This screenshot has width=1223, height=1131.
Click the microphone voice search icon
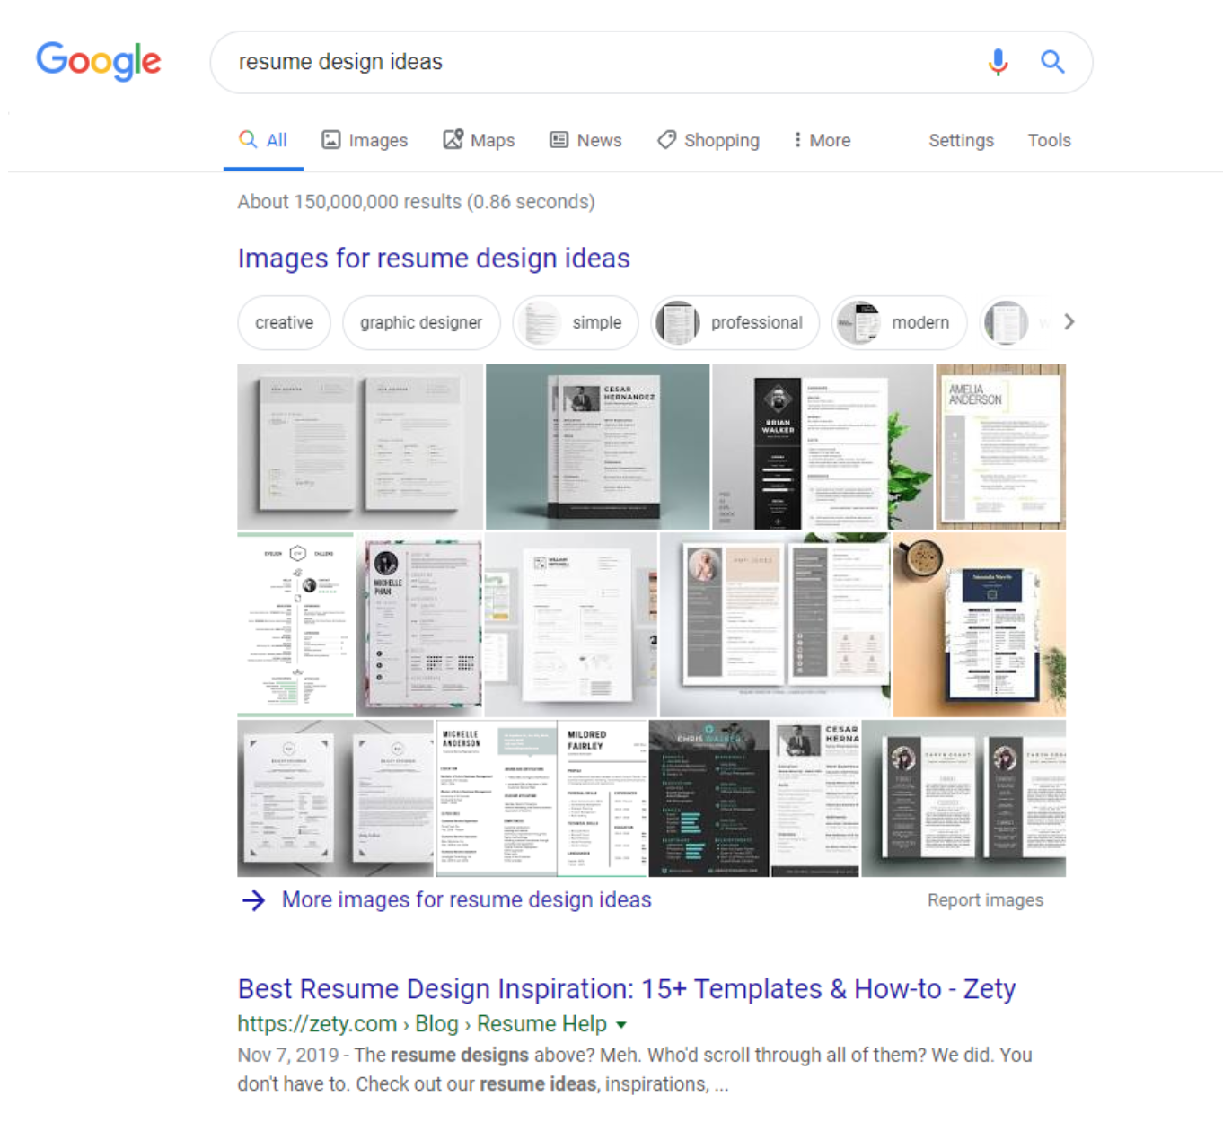click(x=998, y=62)
